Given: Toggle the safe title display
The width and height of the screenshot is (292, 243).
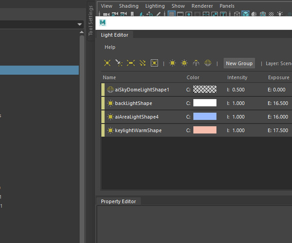Looking at the screenshot, I should point(223,14).
